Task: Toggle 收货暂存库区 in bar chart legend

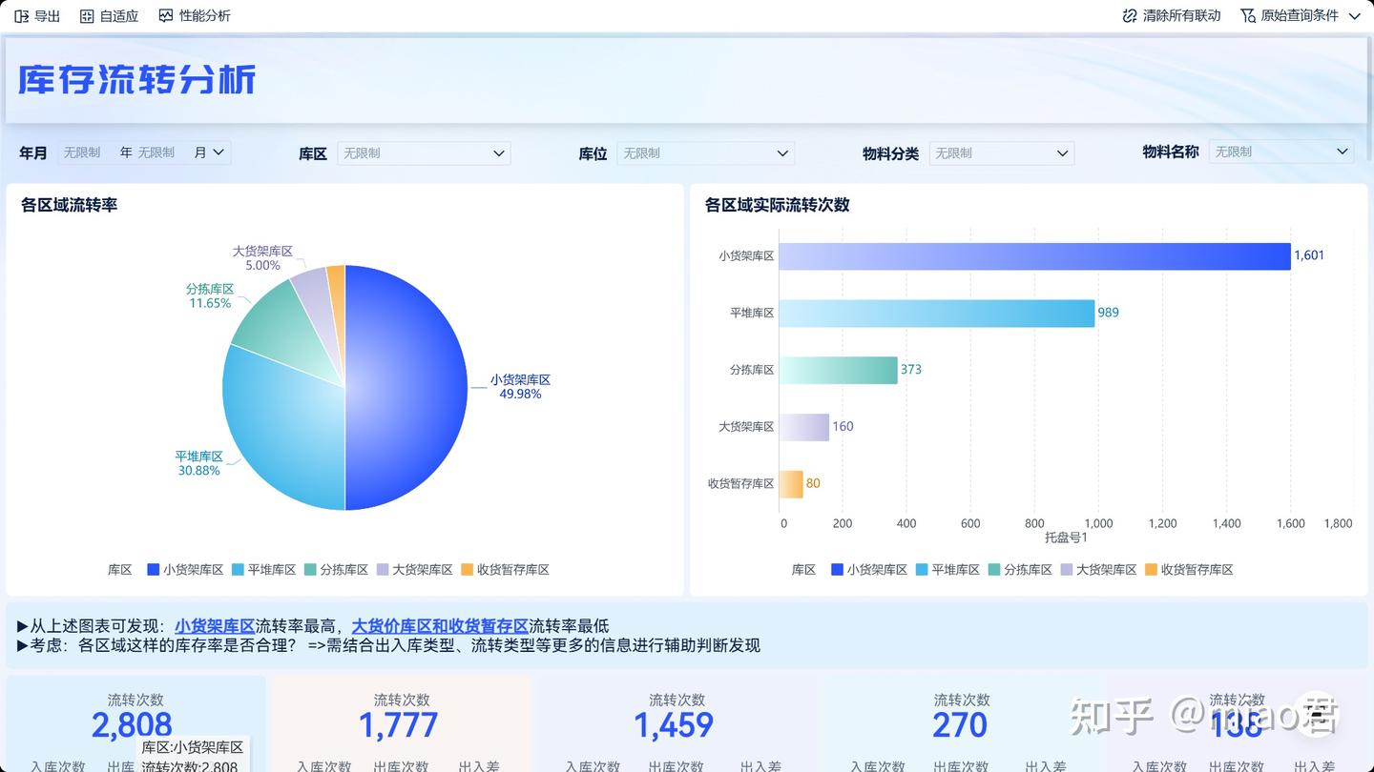Action: [x=1190, y=570]
